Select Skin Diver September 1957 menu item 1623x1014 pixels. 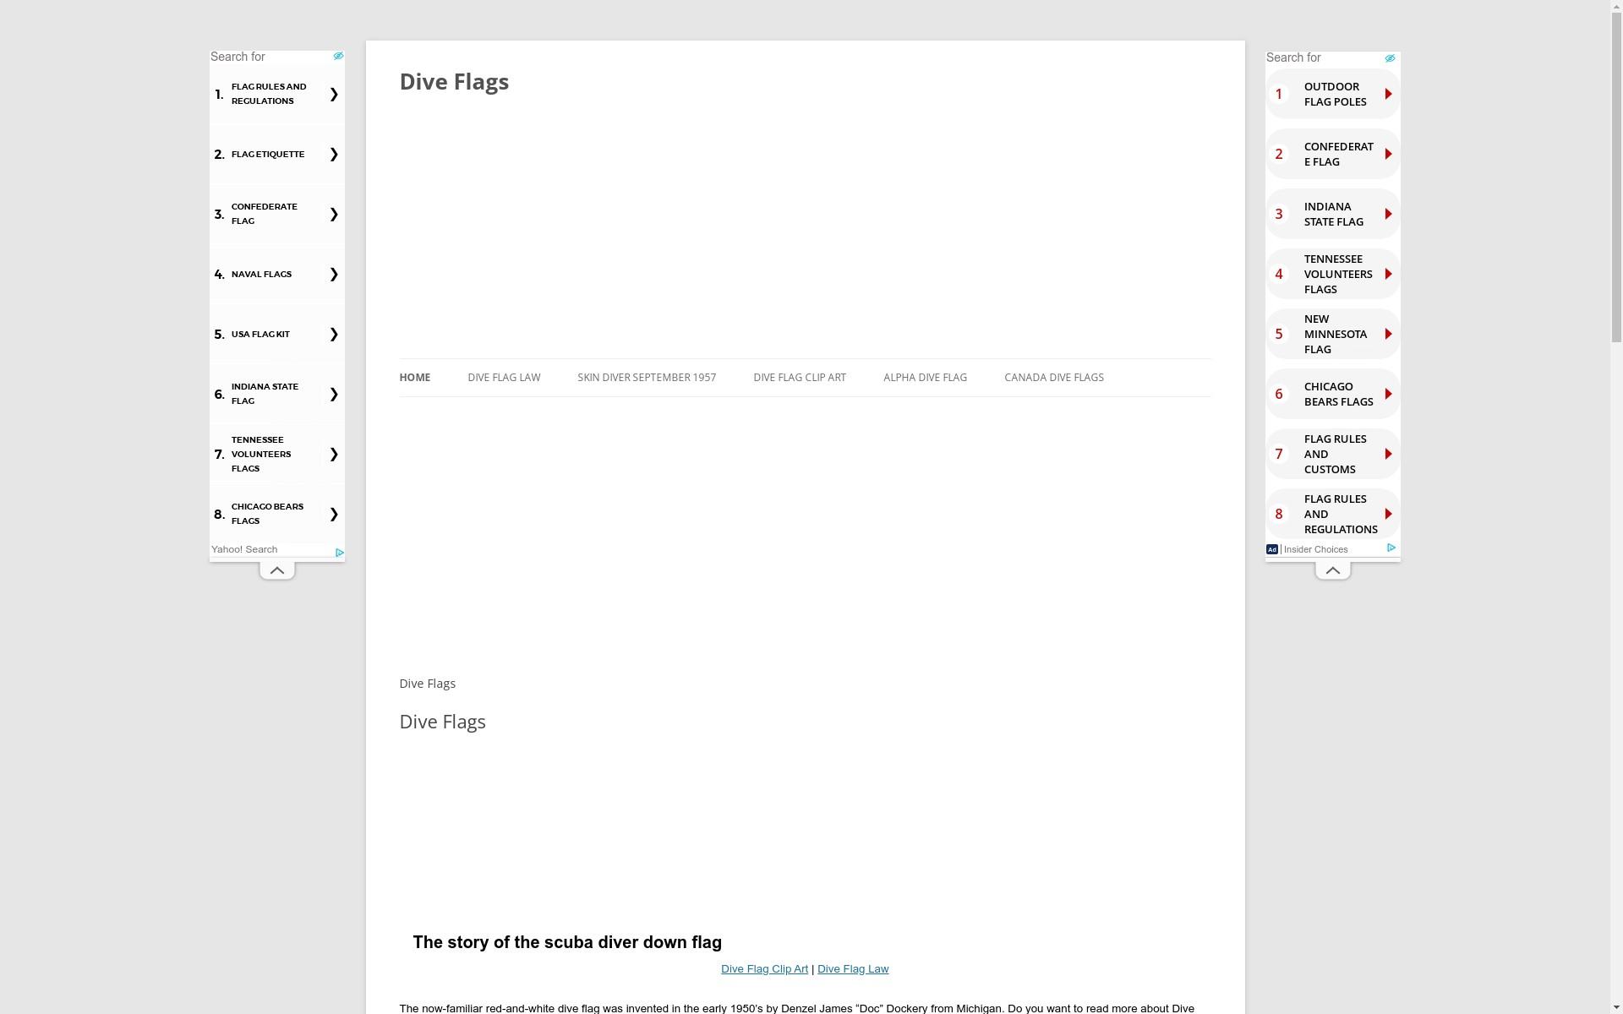[647, 378]
